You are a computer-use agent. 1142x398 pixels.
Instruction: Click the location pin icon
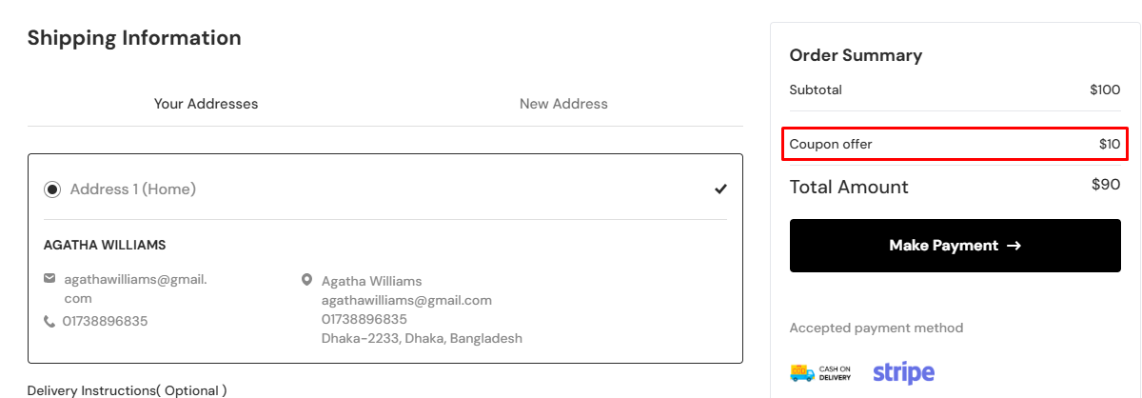click(306, 281)
